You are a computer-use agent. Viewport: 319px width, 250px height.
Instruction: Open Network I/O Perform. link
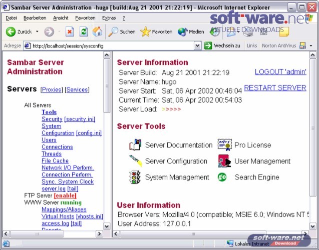coord(68,167)
